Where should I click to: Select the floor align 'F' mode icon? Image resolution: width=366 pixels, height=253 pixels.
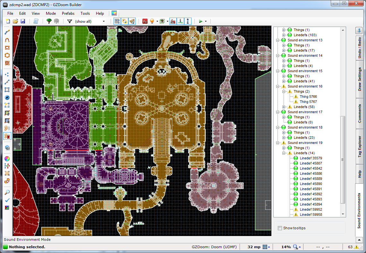7,113
